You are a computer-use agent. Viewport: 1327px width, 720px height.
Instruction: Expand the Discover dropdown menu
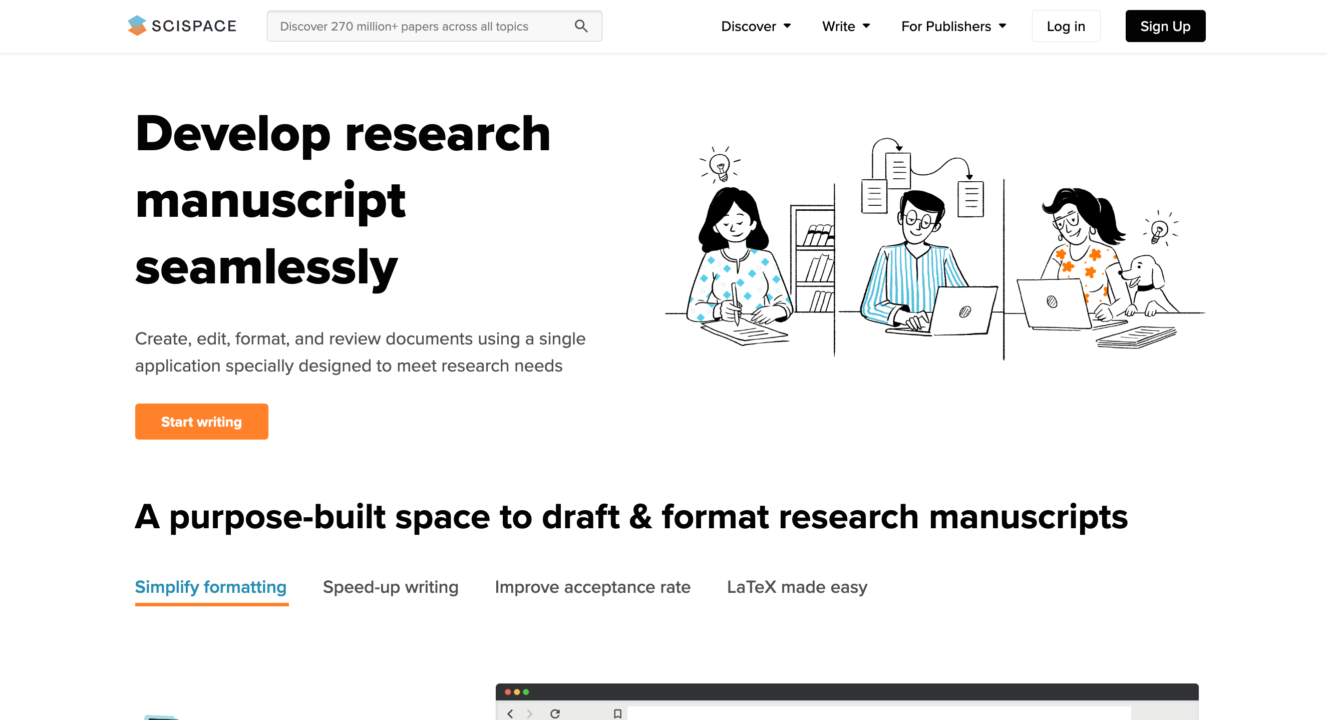pyautogui.click(x=756, y=26)
